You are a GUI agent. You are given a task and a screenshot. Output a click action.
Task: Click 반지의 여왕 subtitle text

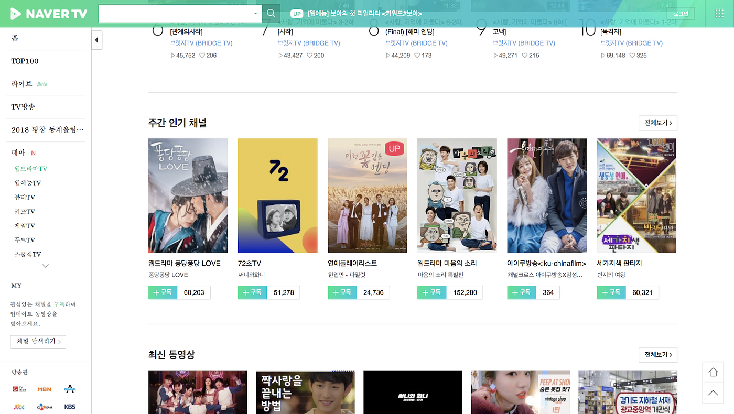click(x=611, y=275)
